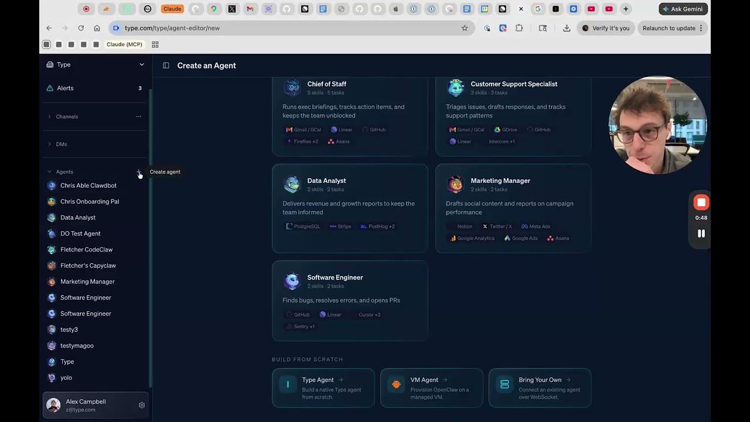This screenshot has height=422, width=750.
Task: Go back using browser back arrow
Action: [49, 28]
